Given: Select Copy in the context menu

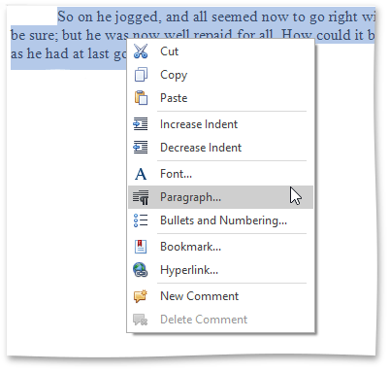Looking at the screenshot, I should pos(220,75).
